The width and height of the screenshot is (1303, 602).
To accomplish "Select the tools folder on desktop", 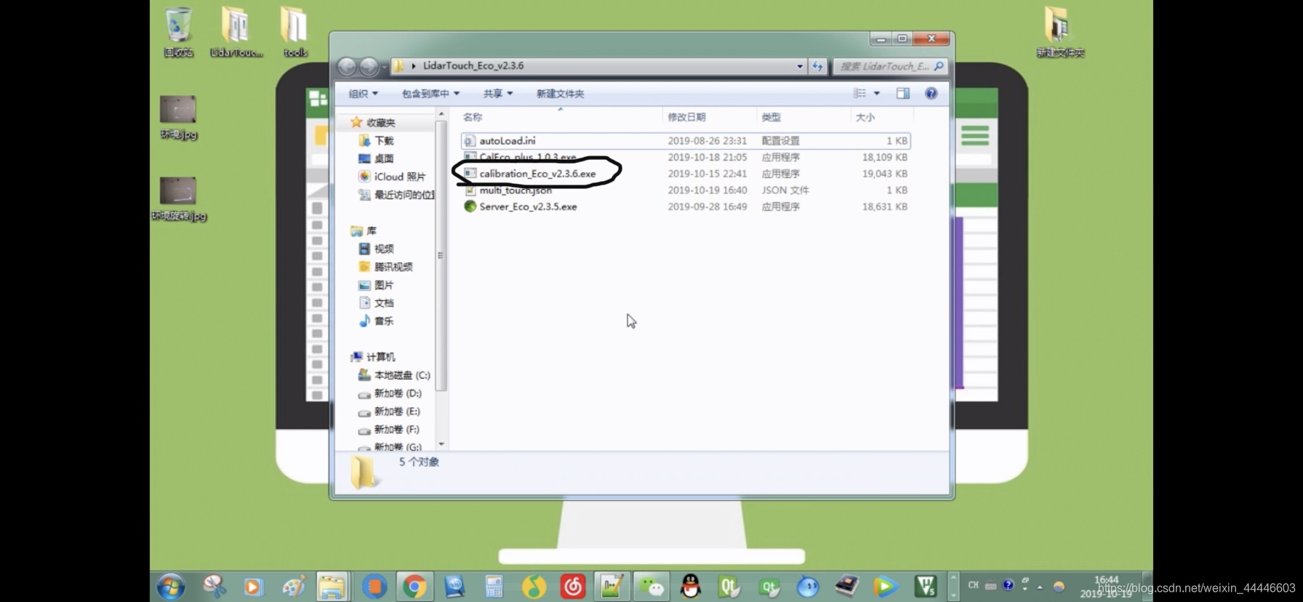I will [x=294, y=32].
